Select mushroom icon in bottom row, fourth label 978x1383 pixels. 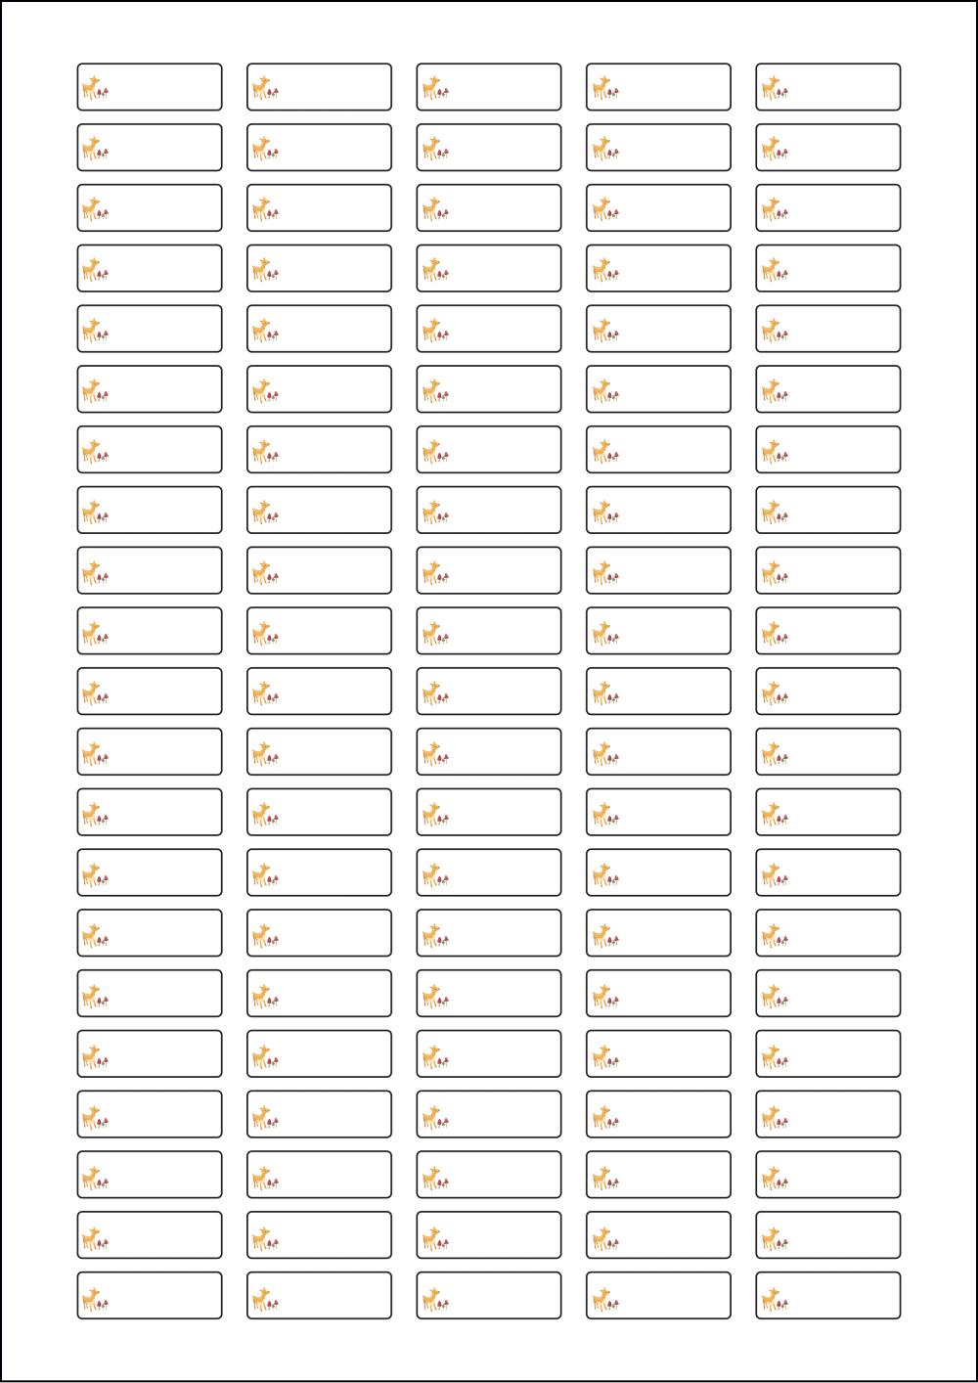pos(613,1302)
